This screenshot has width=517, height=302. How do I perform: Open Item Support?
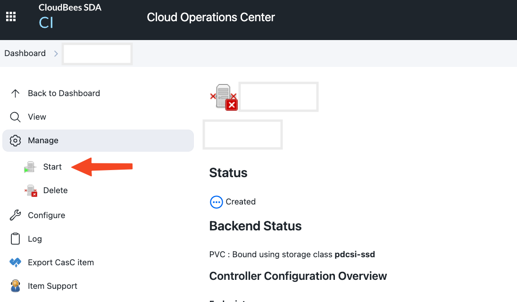pos(52,286)
